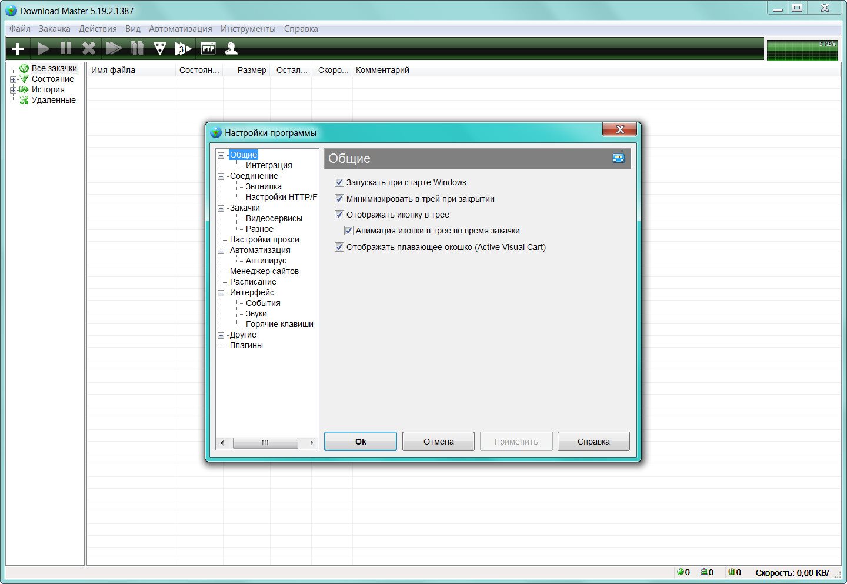The image size is (847, 584).
Task: Click second status bar counter icon
Action: 703,572
